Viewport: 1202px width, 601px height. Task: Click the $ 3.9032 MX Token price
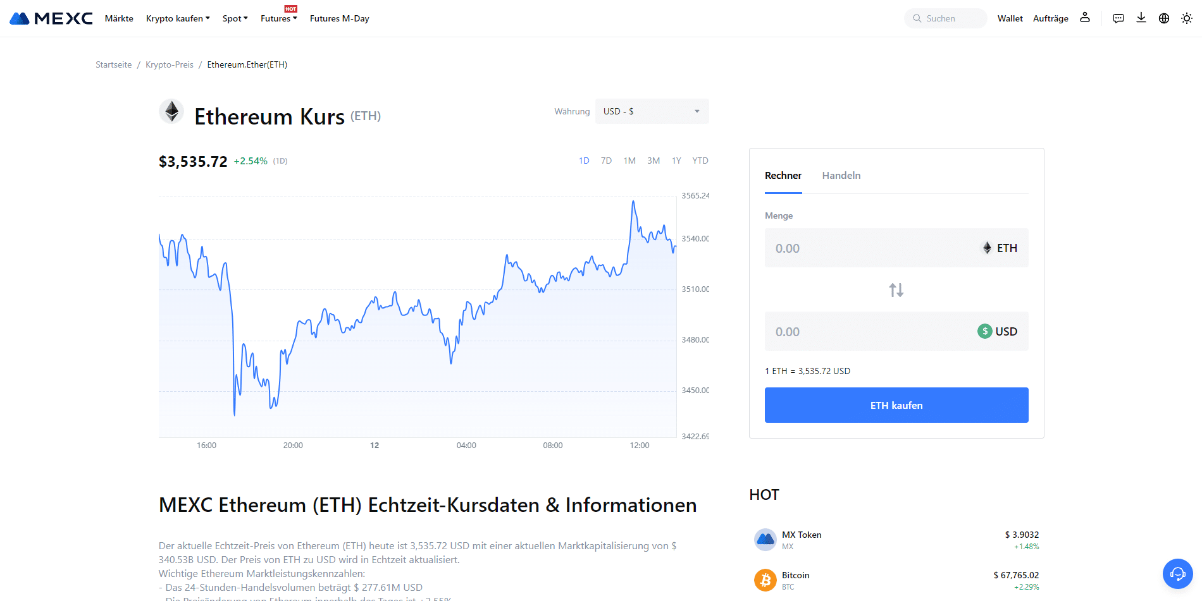tap(1022, 535)
